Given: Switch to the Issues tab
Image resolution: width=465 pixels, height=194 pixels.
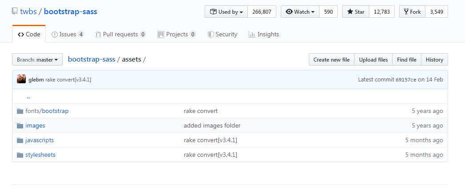Looking at the screenshot, I should 68,34.
